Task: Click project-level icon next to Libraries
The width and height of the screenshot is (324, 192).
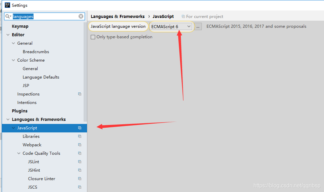Action: click(80, 136)
